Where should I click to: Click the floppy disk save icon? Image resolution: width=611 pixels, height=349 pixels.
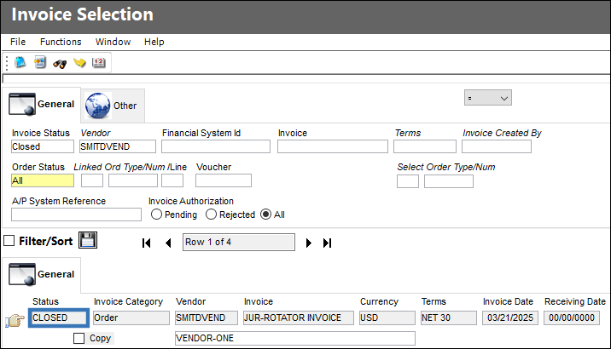(88, 240)
